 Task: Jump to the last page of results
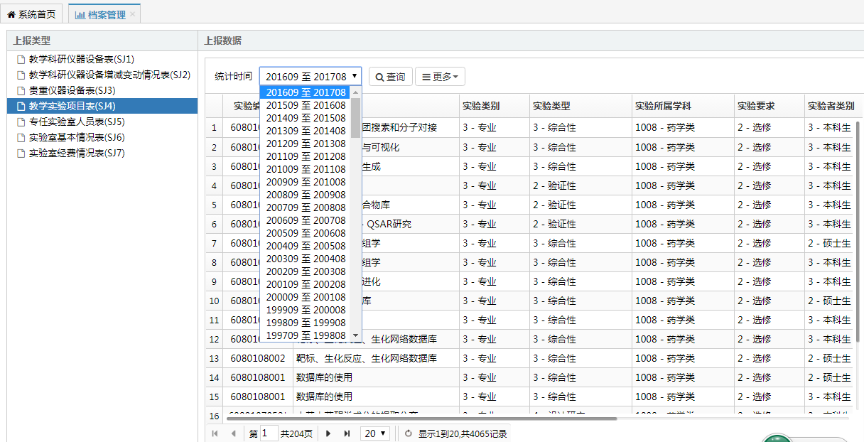click(346, 433)
